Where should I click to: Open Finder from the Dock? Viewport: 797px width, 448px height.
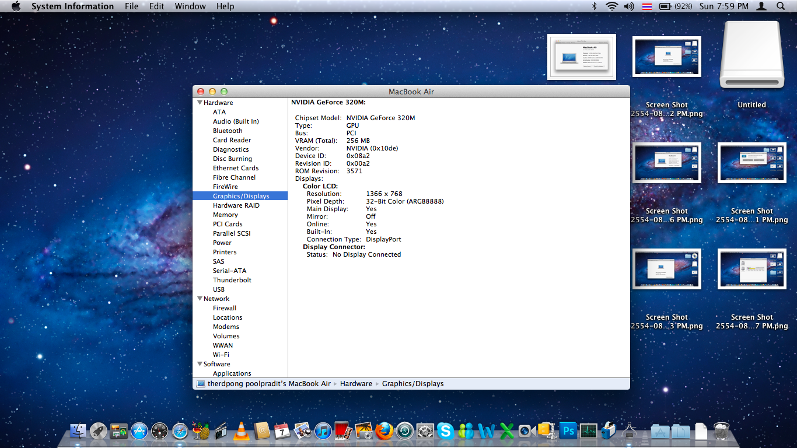tap(78, 431)
